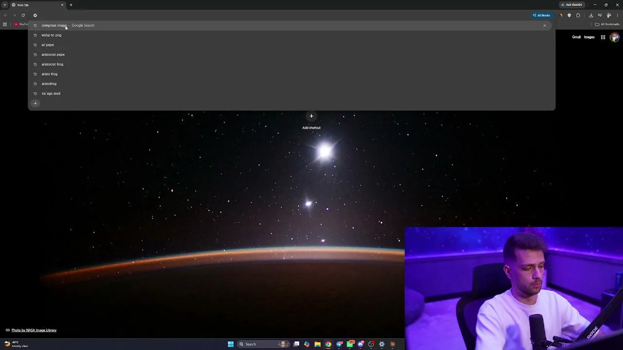Switch to Google Chrome on the taskbar
The image size is (623, 350).
pos(329,344)
